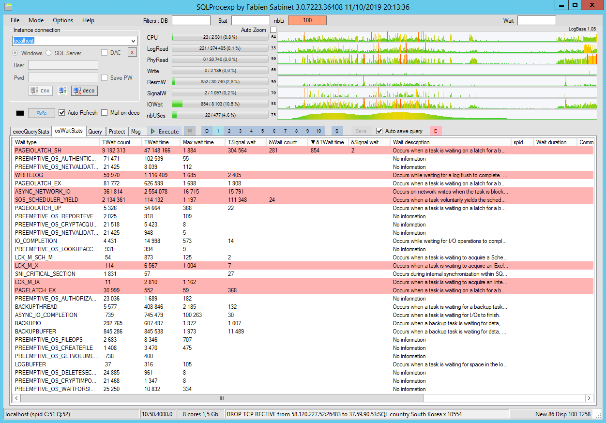606x423 pixels.
Task: Sort by TWait count column header
Action: [x=120, y=142]
